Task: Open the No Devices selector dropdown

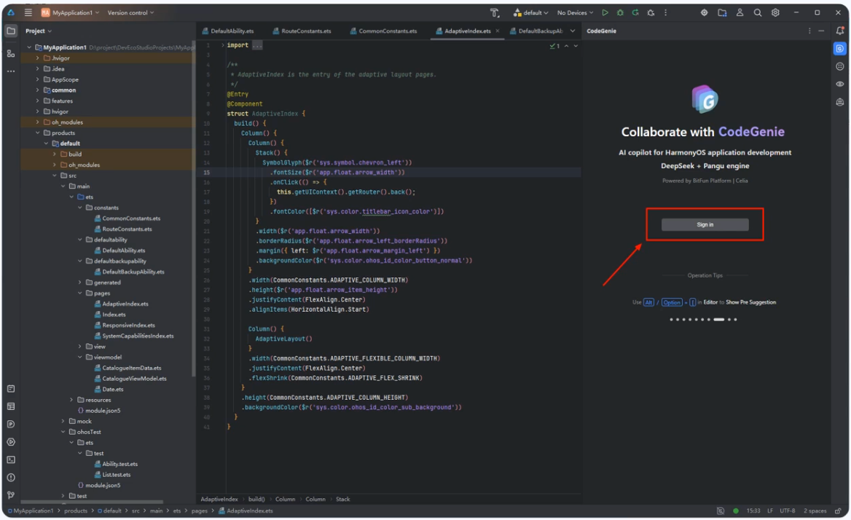Action: 576,12
